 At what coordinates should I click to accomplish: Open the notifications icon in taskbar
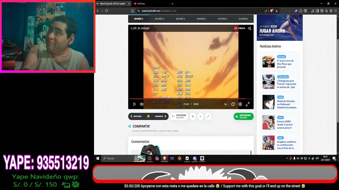click(334, 159)
